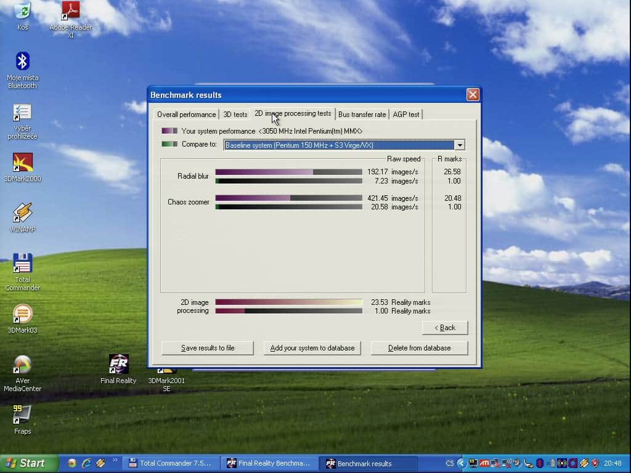Viewport: 631px width, 473px height.
Task: Click the 421.45 images/s value
Action: point(393,198)
